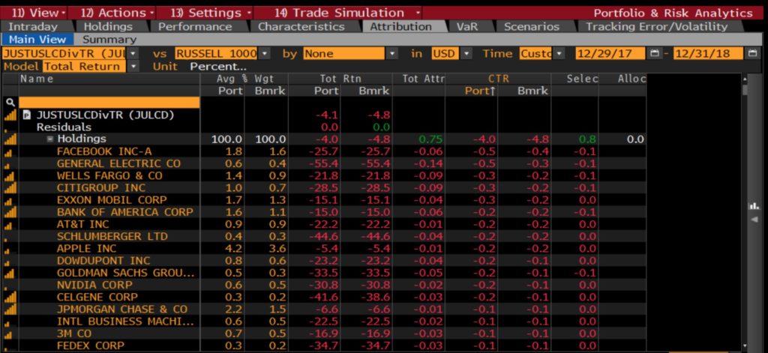The width and height of the screenshot is (768, 353).
Task: Select the SCHLUMBERGER LTD row
Action: click(x=323, y=236)
